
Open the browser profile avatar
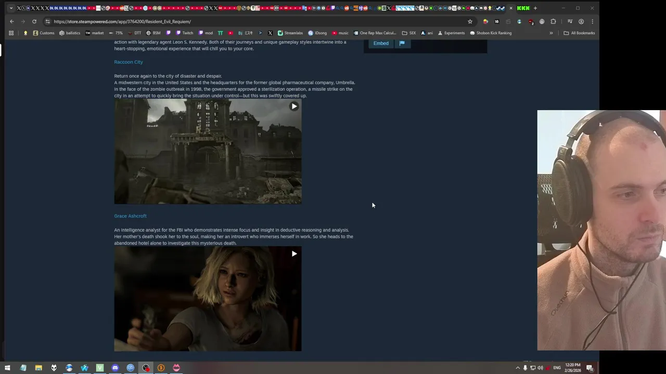click(x=581, y=21)
